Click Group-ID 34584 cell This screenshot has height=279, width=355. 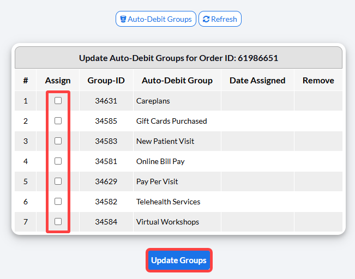106,222
